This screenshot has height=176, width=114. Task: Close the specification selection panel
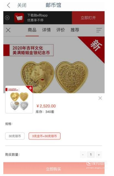point(100,98)
